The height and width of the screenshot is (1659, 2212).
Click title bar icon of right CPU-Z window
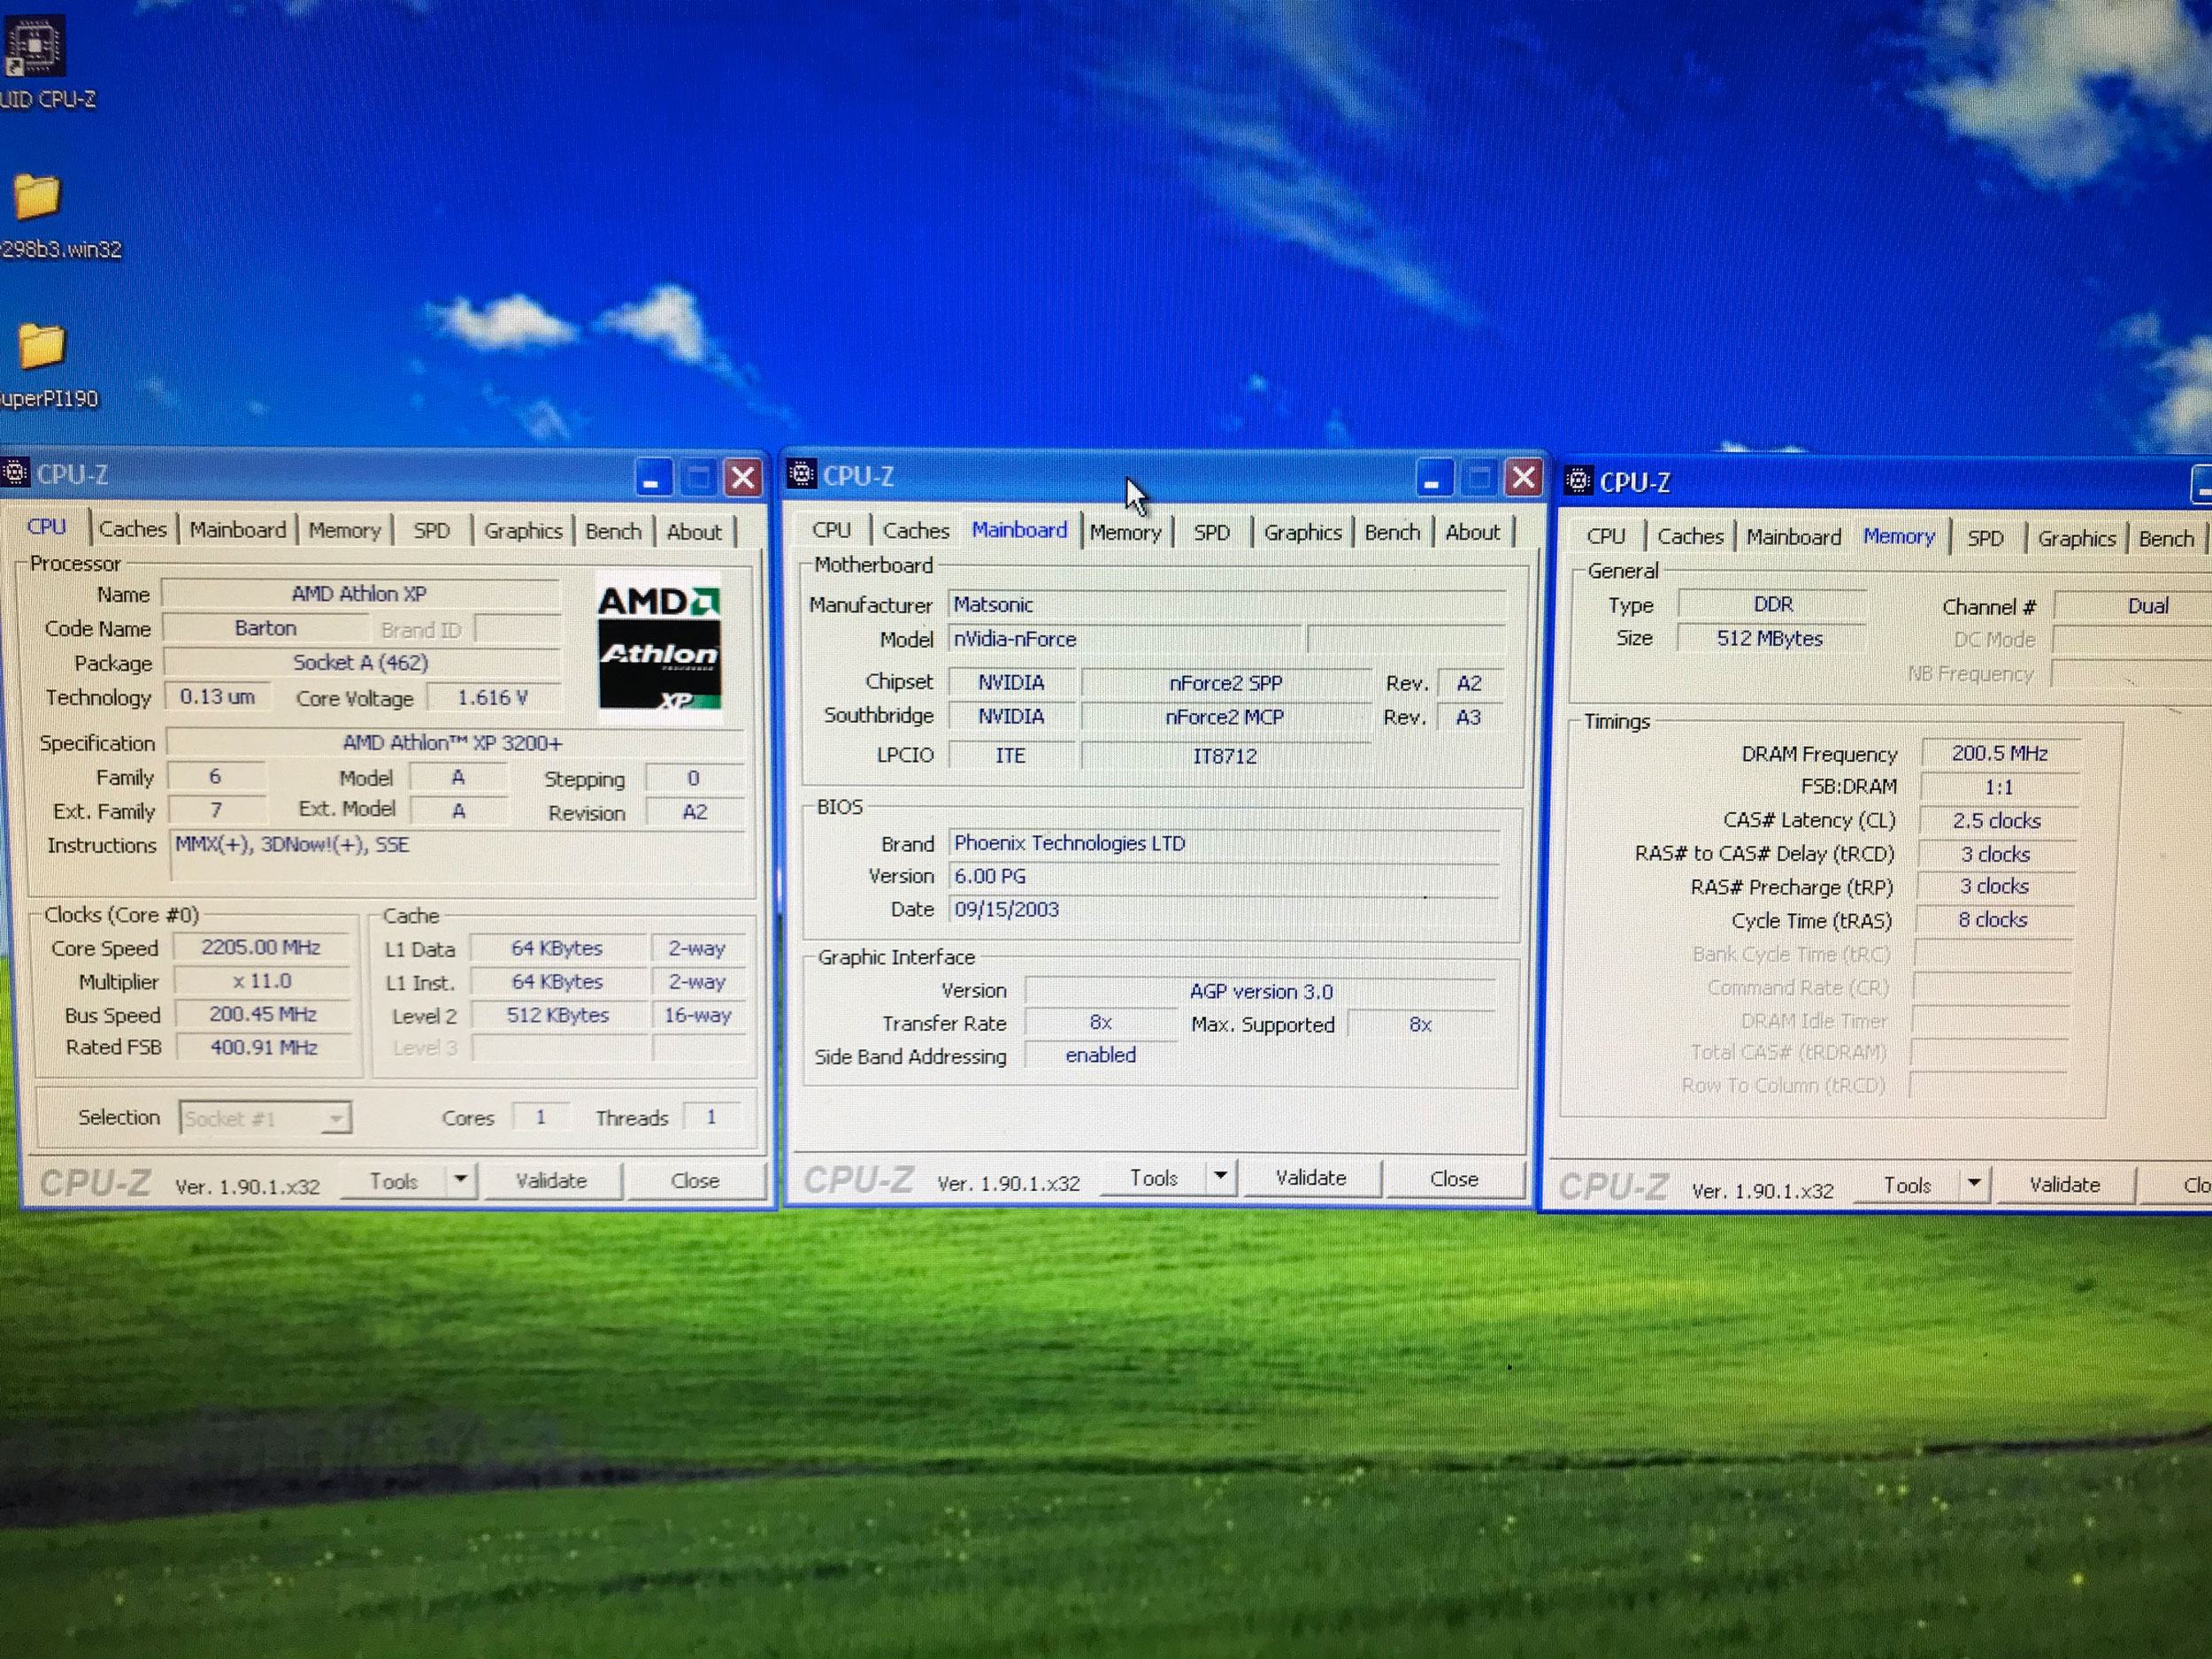coord(1578,481)
